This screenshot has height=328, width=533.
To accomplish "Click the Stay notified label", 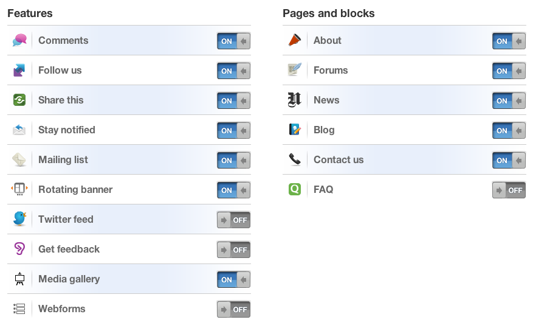I will 67,130.
